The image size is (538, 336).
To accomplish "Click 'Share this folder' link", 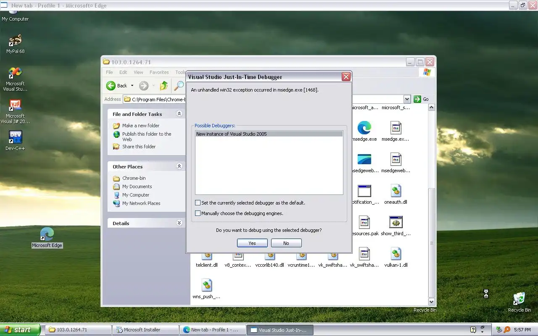I will coord(139,147).
